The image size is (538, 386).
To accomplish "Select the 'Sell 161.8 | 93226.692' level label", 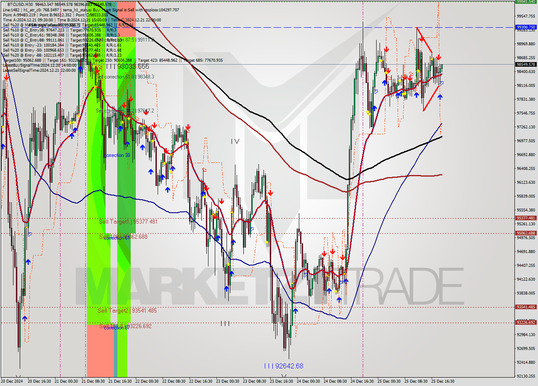I will (x=125, y=326).
